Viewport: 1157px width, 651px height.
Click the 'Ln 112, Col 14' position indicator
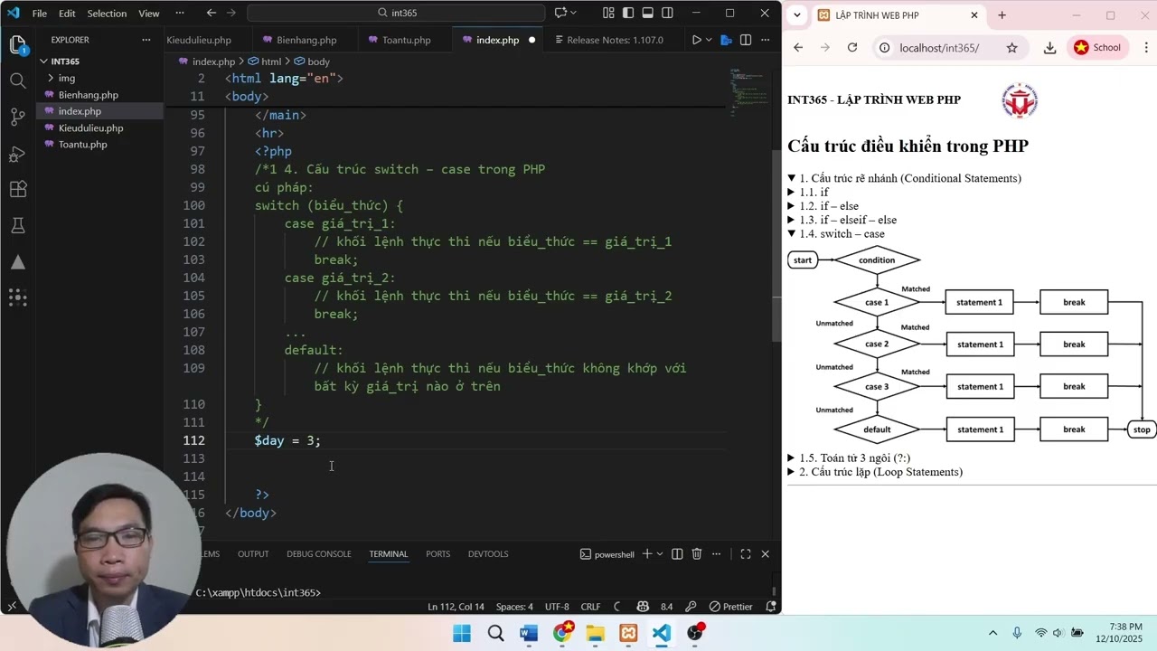456,607
